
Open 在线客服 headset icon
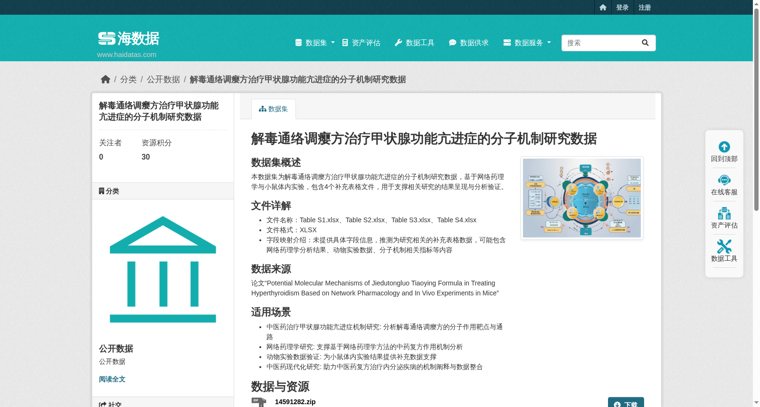[724, 180]
